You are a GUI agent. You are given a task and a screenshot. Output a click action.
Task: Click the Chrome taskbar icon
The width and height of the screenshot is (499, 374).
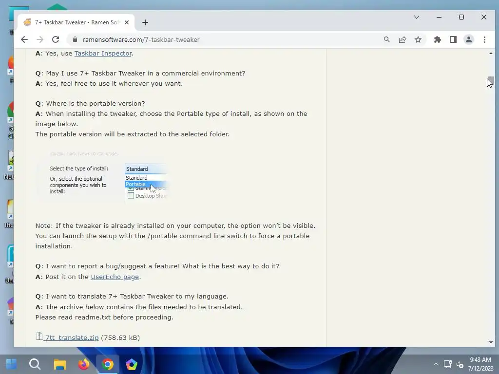(x=108, y=364)
